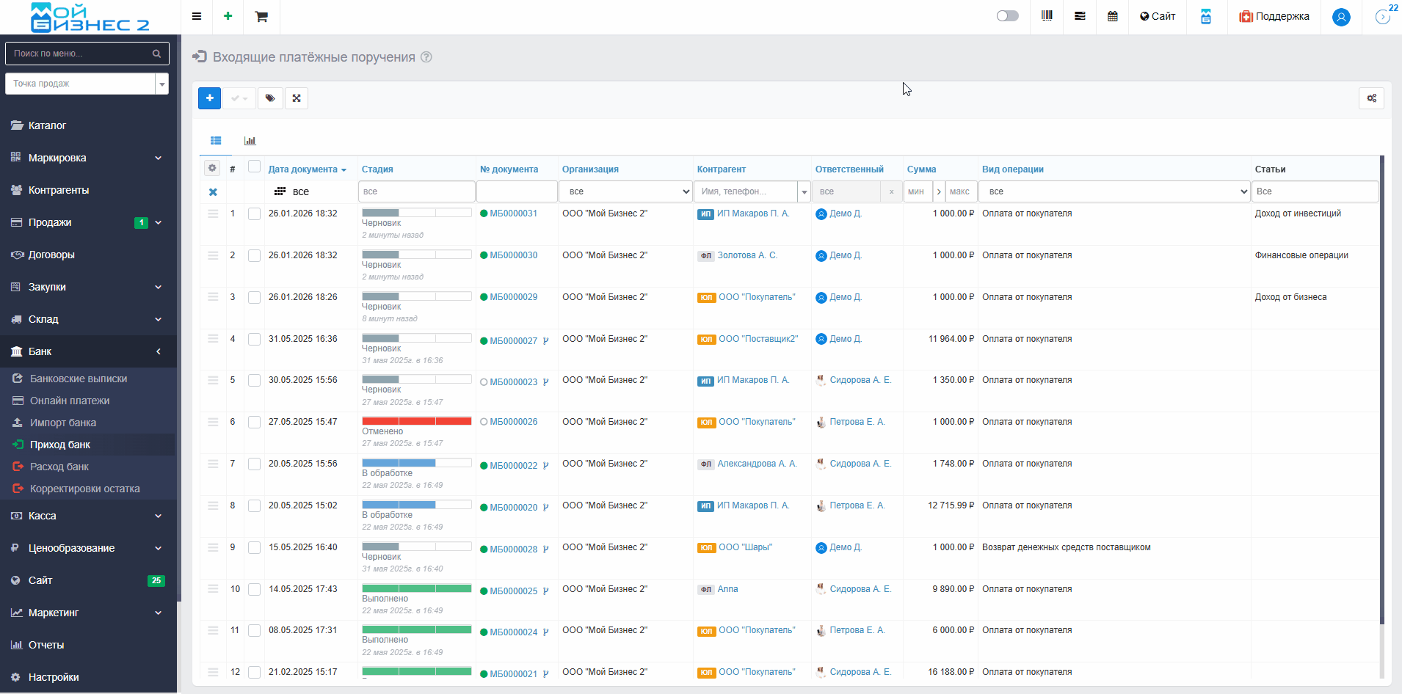Open the Организация filter dropdown
The width and height of the screenshot is (1402, 694).
tap(625, 191)
